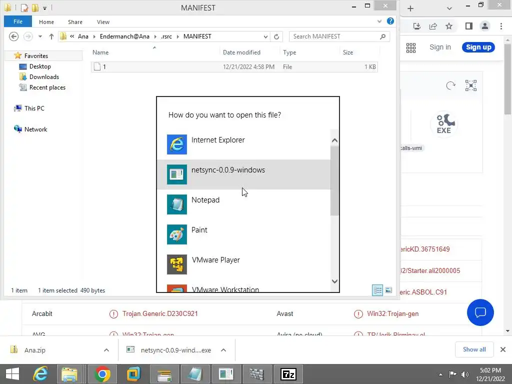This screenshot has height=384, width=512.
Task: Click the Explorer back arrow button
Action: [x=13, y=36]
